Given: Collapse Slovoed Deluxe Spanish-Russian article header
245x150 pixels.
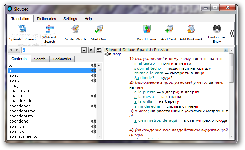Looking at the screenshot, I should click(226, 50).
